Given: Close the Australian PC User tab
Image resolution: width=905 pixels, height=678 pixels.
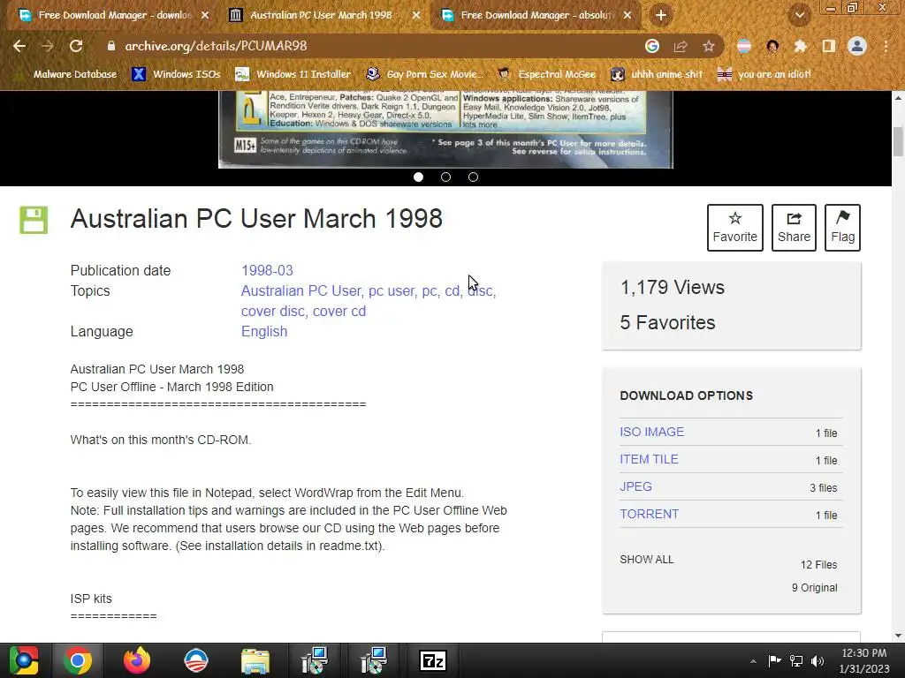Looking at the screenshot, I should click(416, 16).
